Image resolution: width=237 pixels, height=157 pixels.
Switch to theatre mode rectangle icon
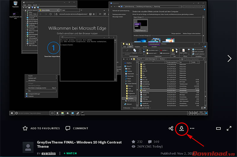[x=218, y=129]
